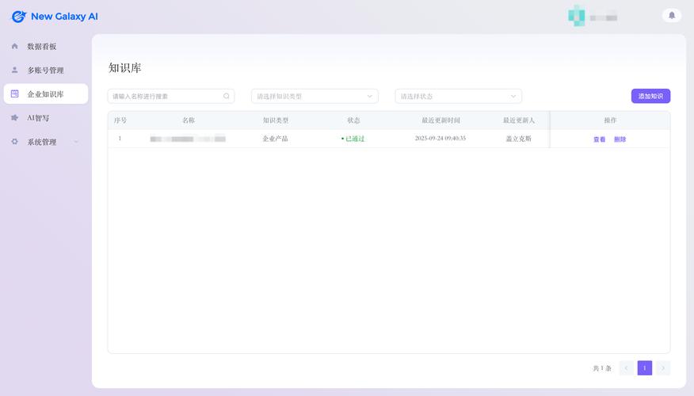This screenshot has height=396, width=694.
Task: Click the 序号 column header
Action: point(120,120)
